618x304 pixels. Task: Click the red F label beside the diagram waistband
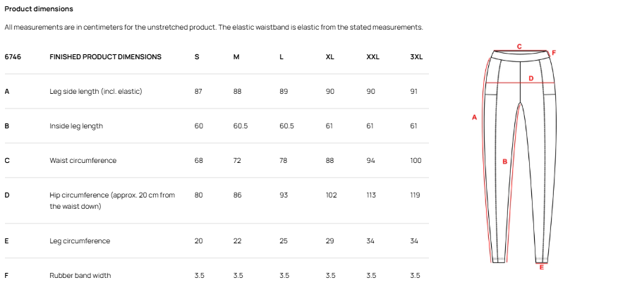tap(554, 52)
